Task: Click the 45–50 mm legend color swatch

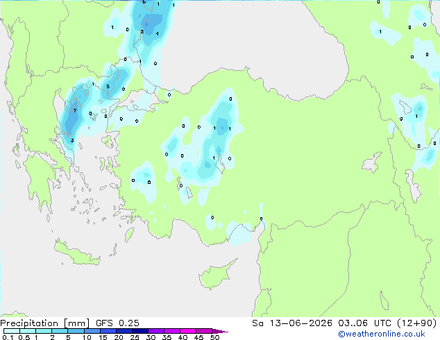Action: [x=204, y=331]
